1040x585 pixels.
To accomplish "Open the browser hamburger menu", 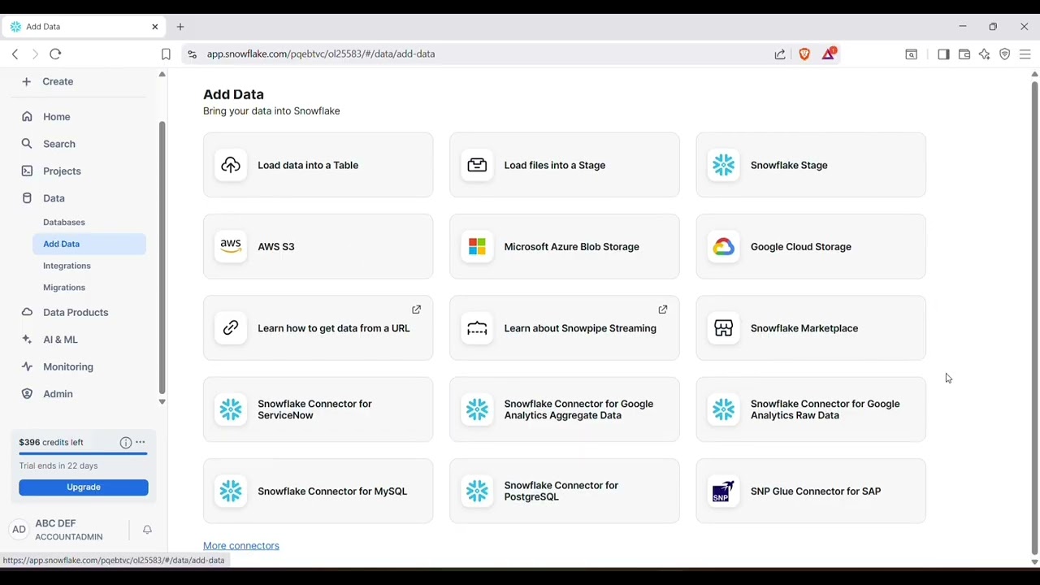I will click(1025, 54).
